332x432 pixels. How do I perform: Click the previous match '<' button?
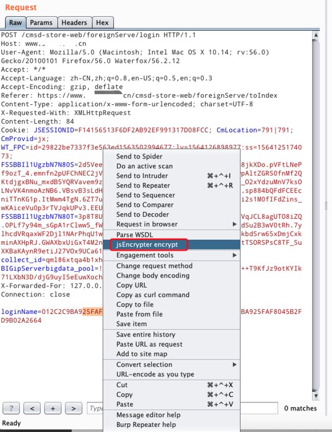(x=32, y=408)
